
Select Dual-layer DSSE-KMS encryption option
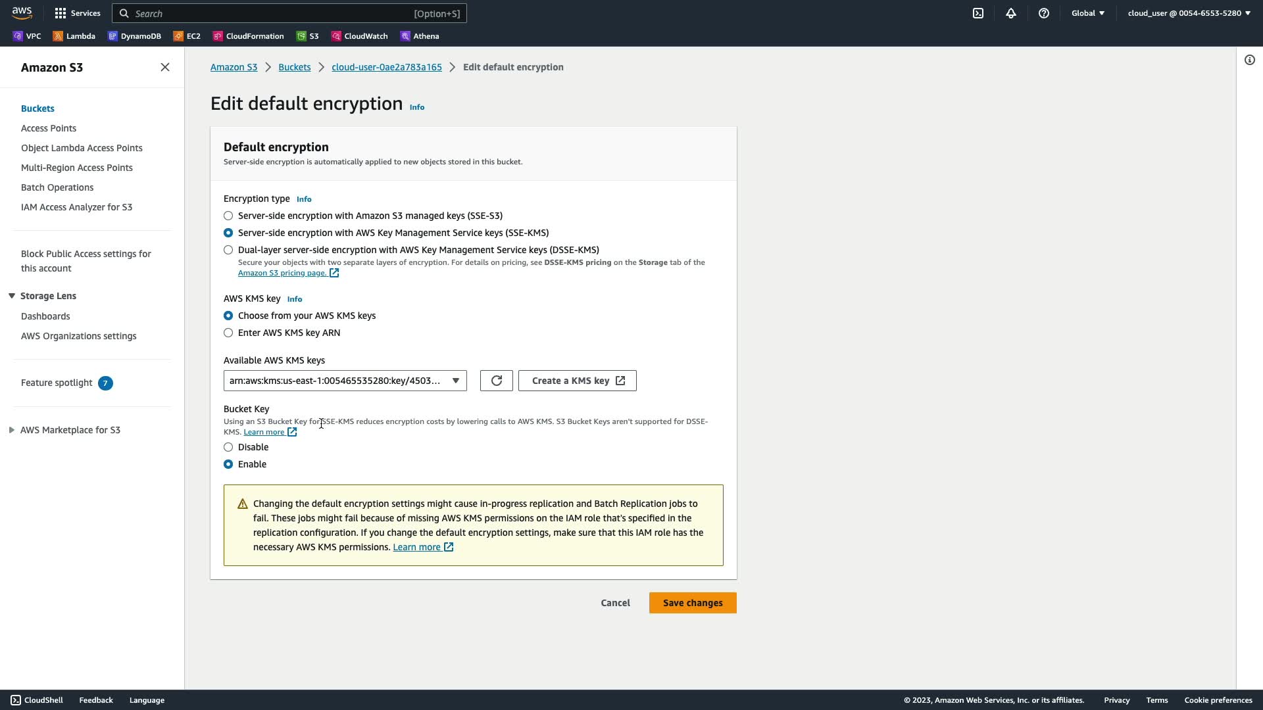pos(228,250)
